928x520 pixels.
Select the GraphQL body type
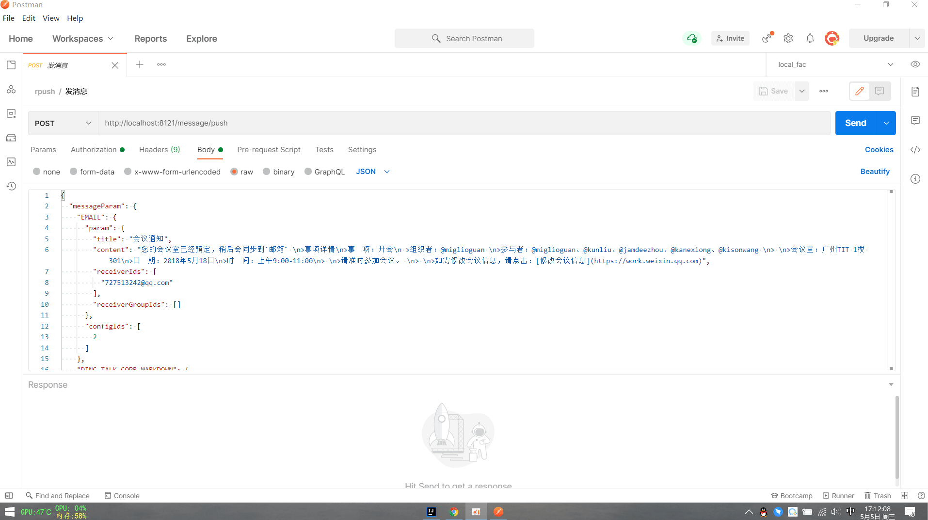click(325, 172)
